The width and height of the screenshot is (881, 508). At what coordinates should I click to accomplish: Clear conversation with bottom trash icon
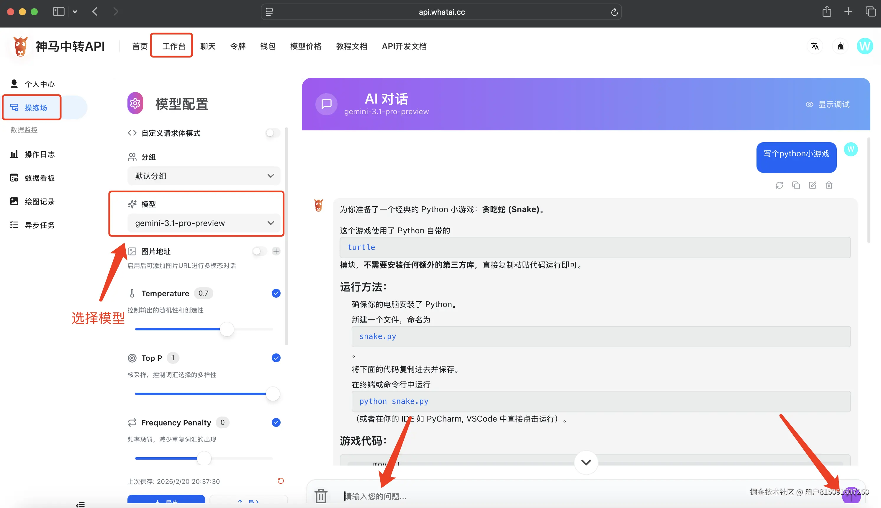[321, 495]
